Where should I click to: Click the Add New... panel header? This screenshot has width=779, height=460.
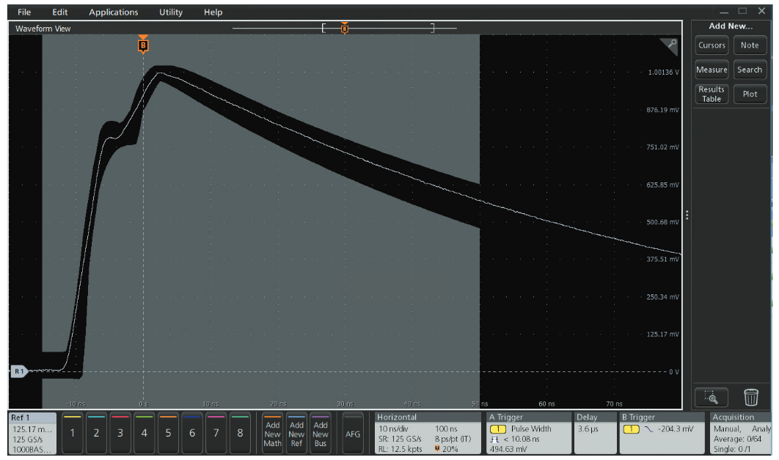(x=731, y=26)
